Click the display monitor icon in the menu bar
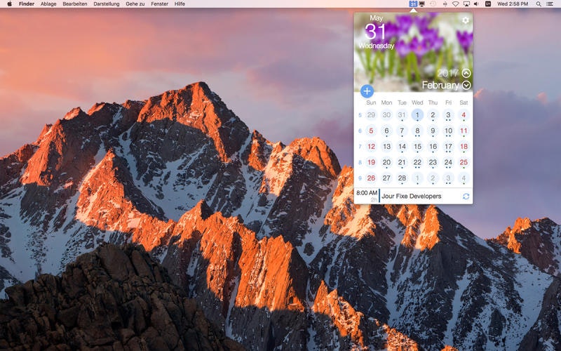The height and width of the screenshot is (351, 561). [422, 4]
